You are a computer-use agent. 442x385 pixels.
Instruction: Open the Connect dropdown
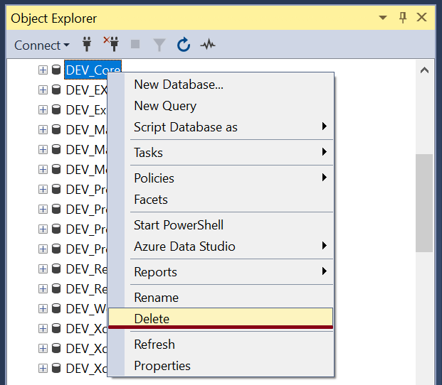(x=42, y=45)
